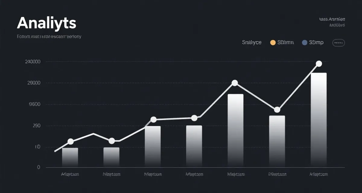Open the "Arnnlen" text in the header corner

pyautogui.click(x=332, y=19)
